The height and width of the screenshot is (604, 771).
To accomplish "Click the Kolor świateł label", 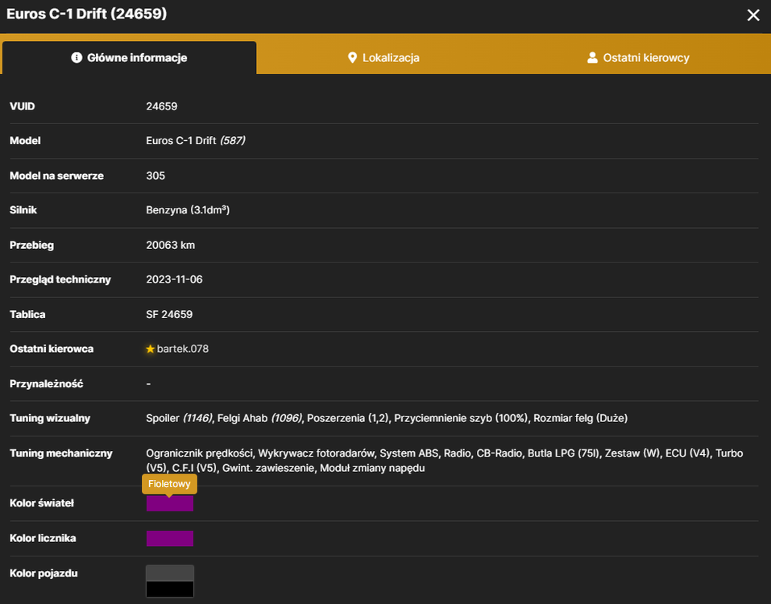I will (x=42, y=503).
